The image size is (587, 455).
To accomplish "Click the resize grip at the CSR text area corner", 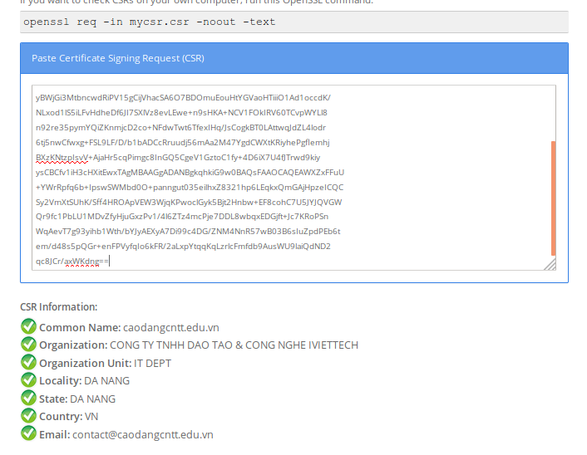I will pyautogui.click(x=550, y=264).
